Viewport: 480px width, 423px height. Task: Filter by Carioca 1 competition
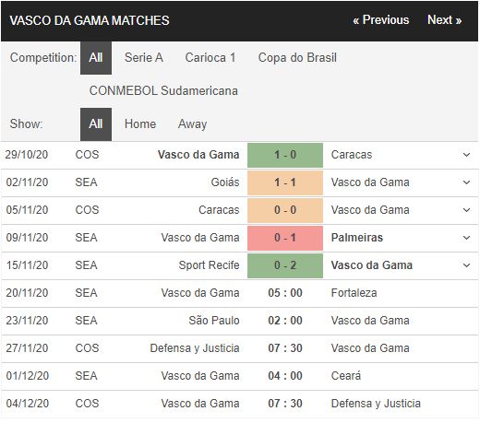[x=210, y=58]
